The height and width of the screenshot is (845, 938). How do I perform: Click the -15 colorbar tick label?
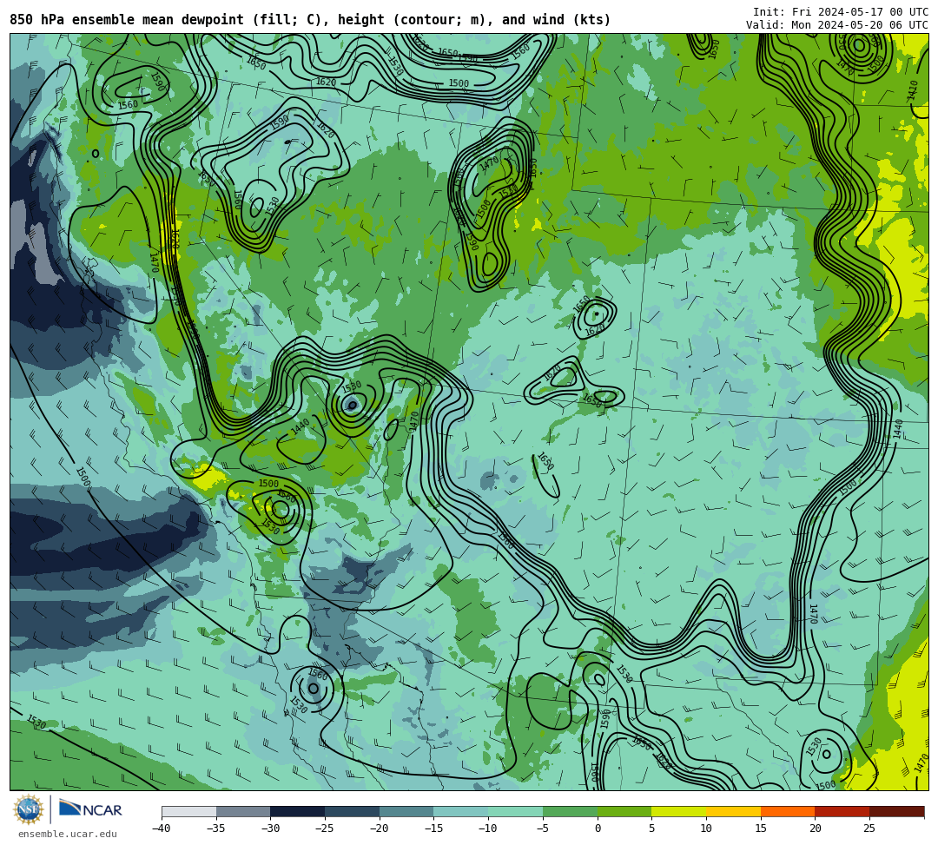(x=433, y=828)
